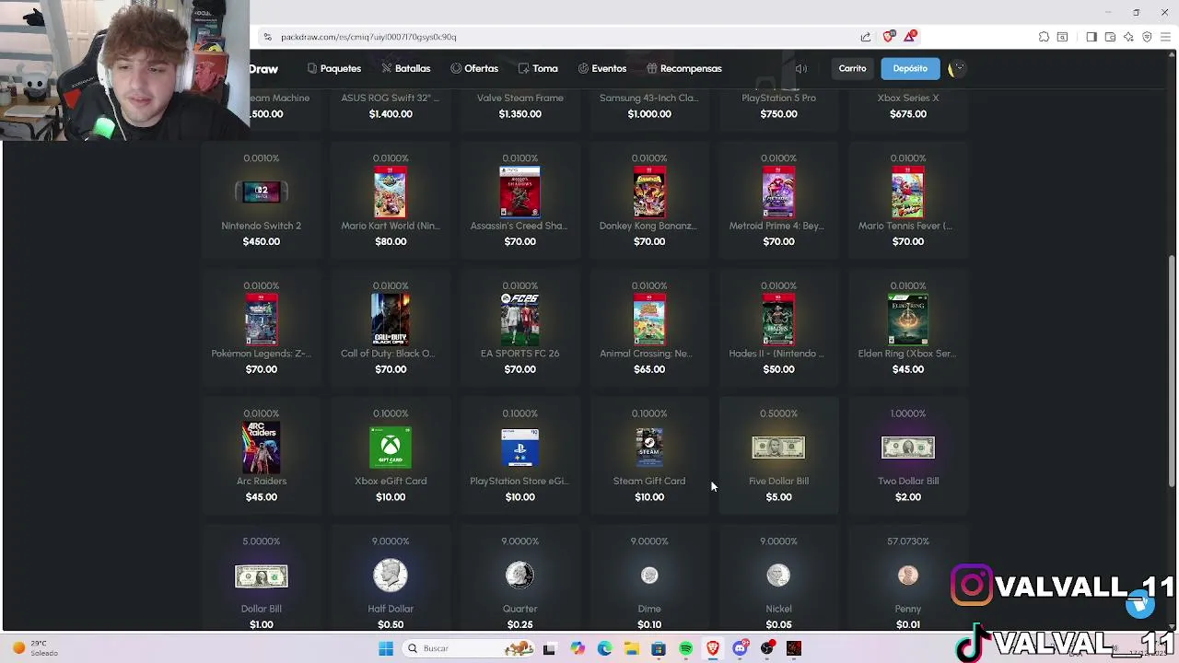Click the Xbox Series X label
The height and width of the screenshot is (663, 1179).
(x=908, y=98)
